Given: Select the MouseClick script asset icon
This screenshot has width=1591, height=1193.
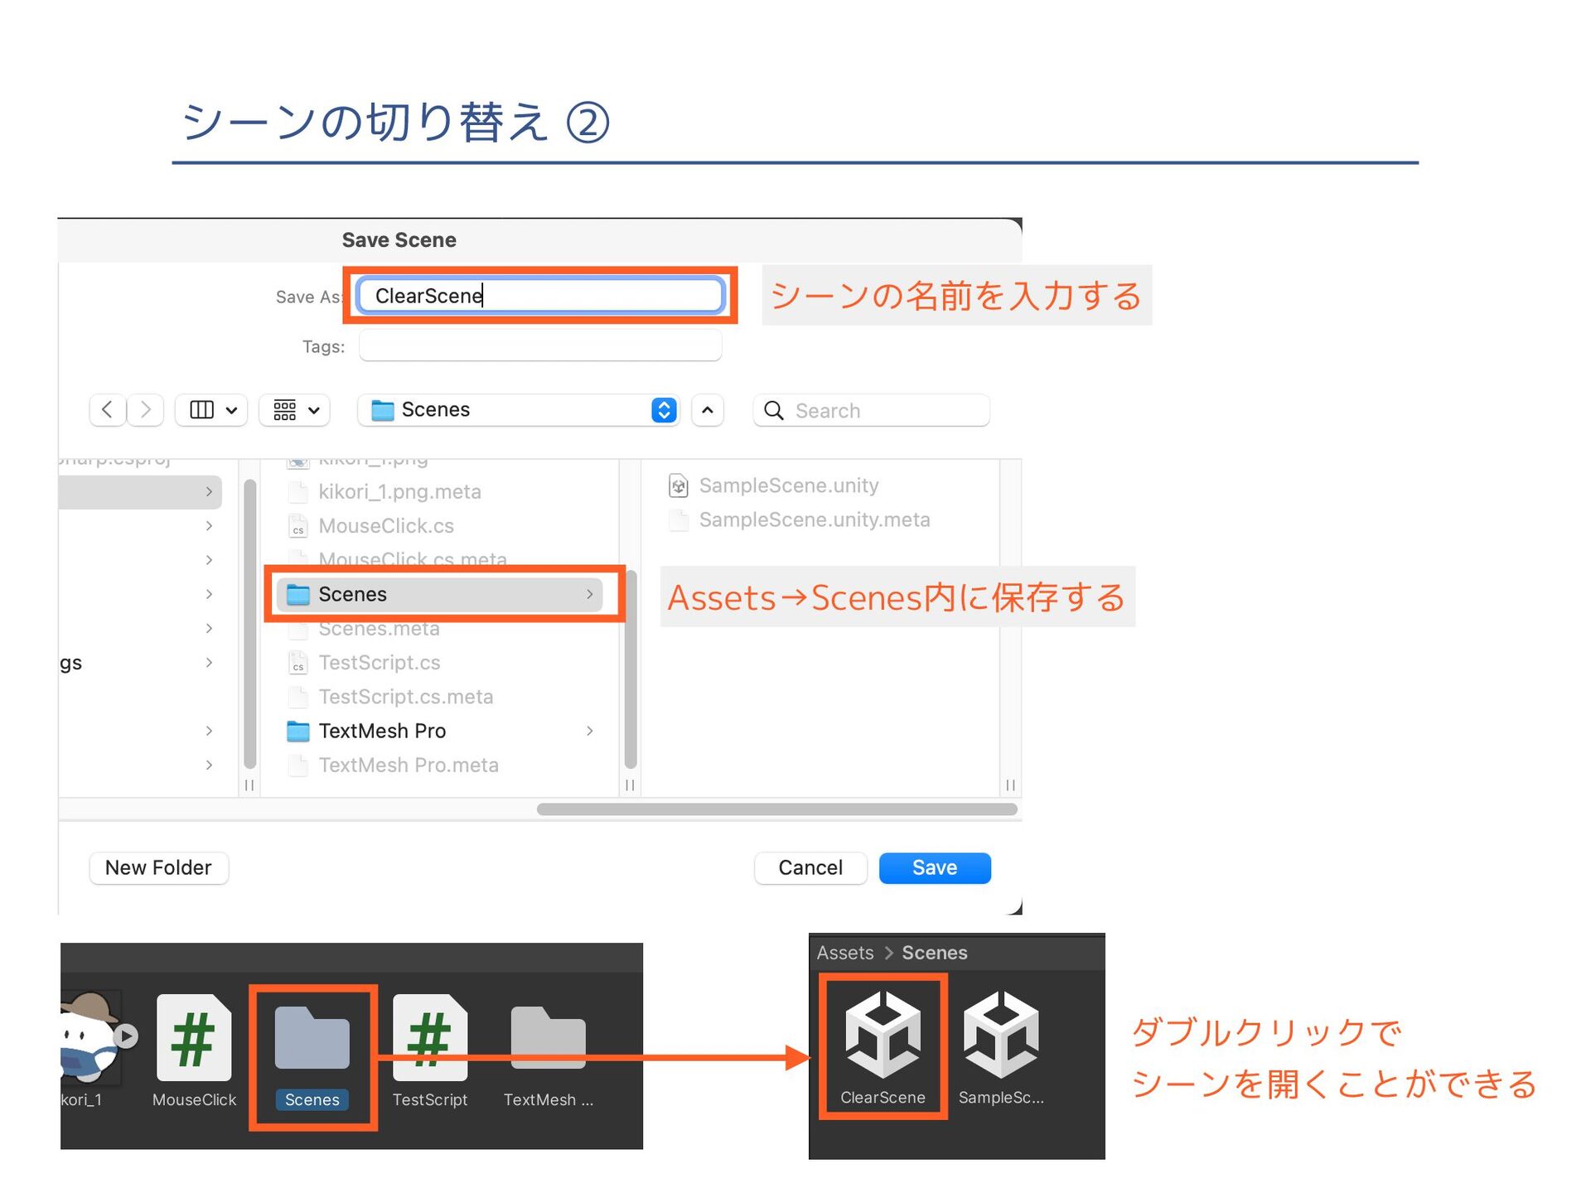Looking at the screenshot, I should [194, 1038].
